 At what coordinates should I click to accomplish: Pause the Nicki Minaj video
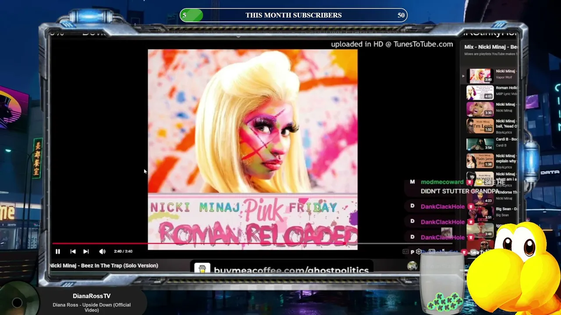coord(57,252)
